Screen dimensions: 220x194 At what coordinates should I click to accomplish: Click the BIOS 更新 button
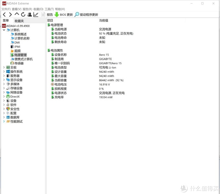click(x=63, y=15)
